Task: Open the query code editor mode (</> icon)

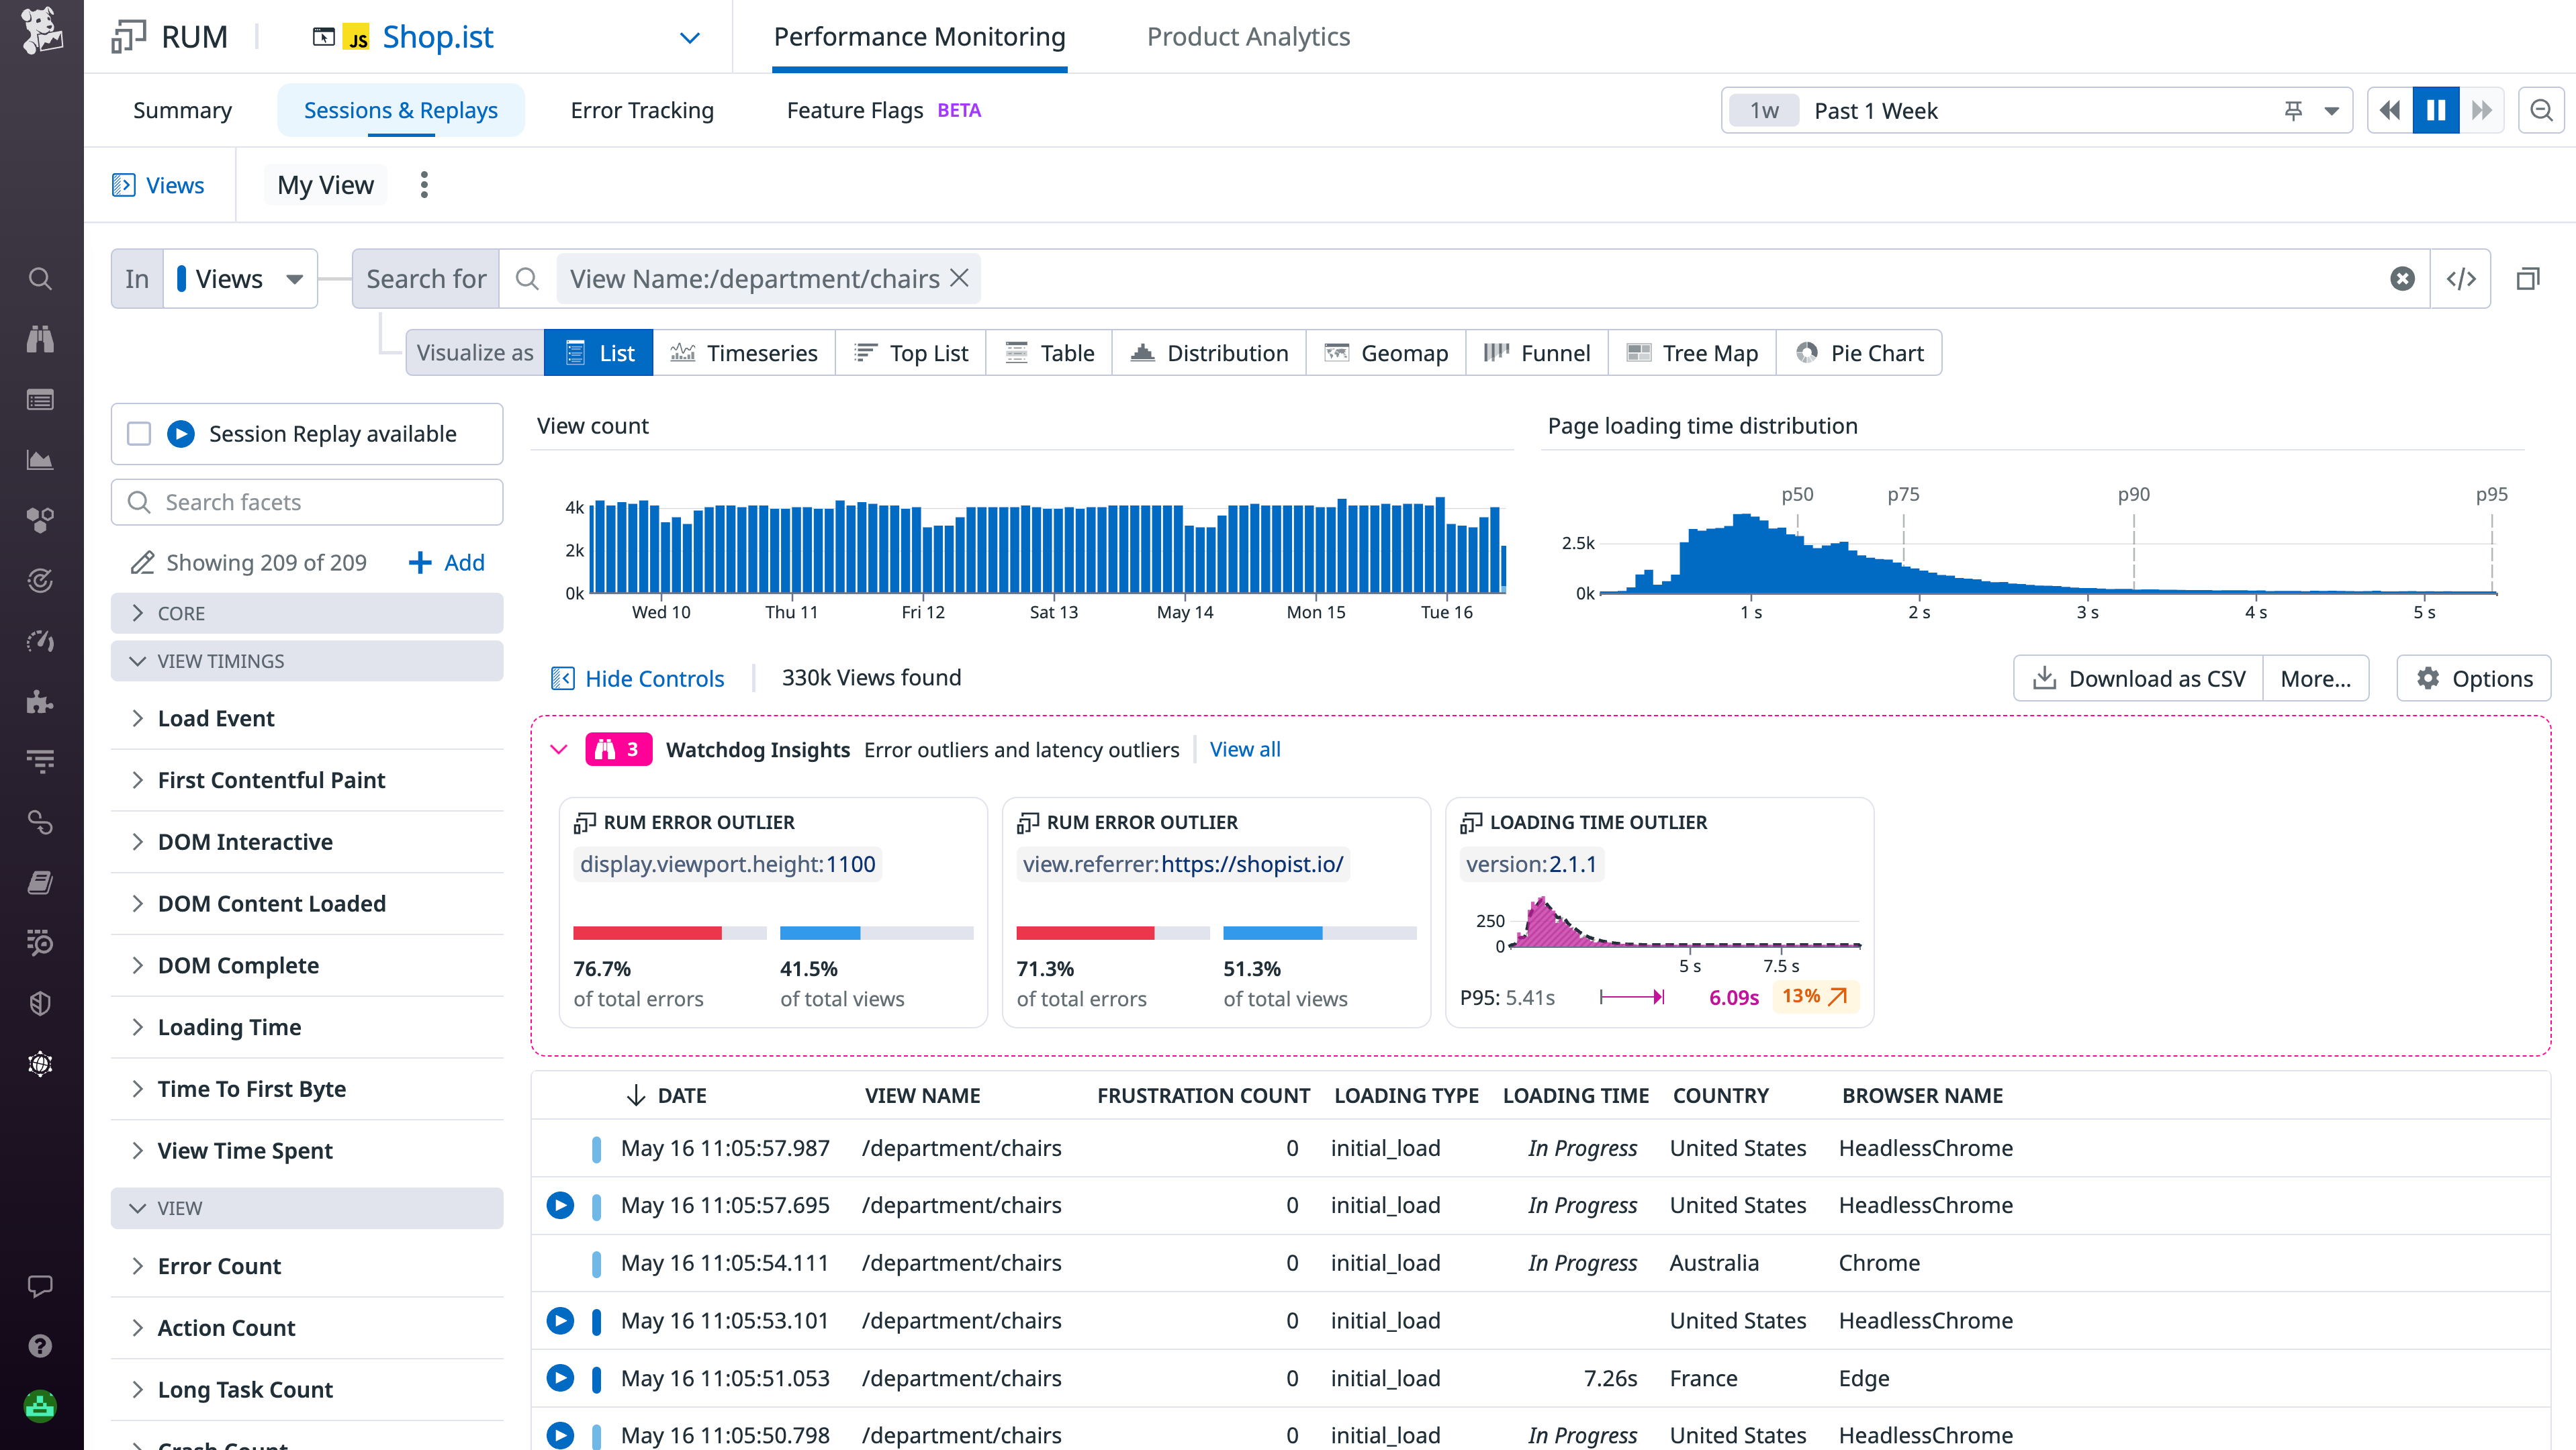Action: point(2461,279)
